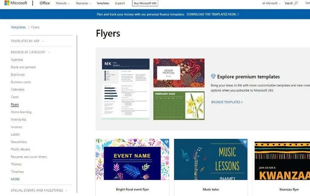Go to the Templates tab in the header

tap(103, 3)
